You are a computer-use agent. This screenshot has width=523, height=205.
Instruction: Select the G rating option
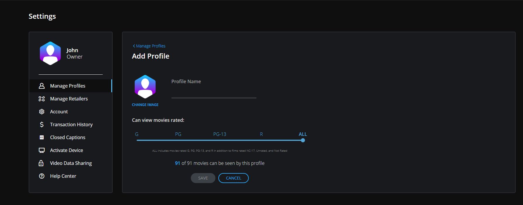pos(137,134)
